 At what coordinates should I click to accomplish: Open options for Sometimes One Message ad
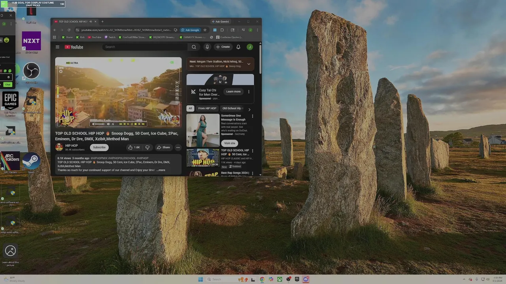point(253,116)
